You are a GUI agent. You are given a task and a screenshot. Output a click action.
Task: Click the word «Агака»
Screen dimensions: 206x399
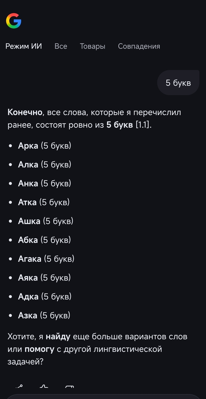click(x=29, y=258)
